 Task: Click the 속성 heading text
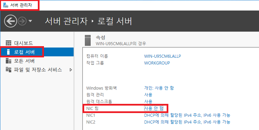click(101, 38)
